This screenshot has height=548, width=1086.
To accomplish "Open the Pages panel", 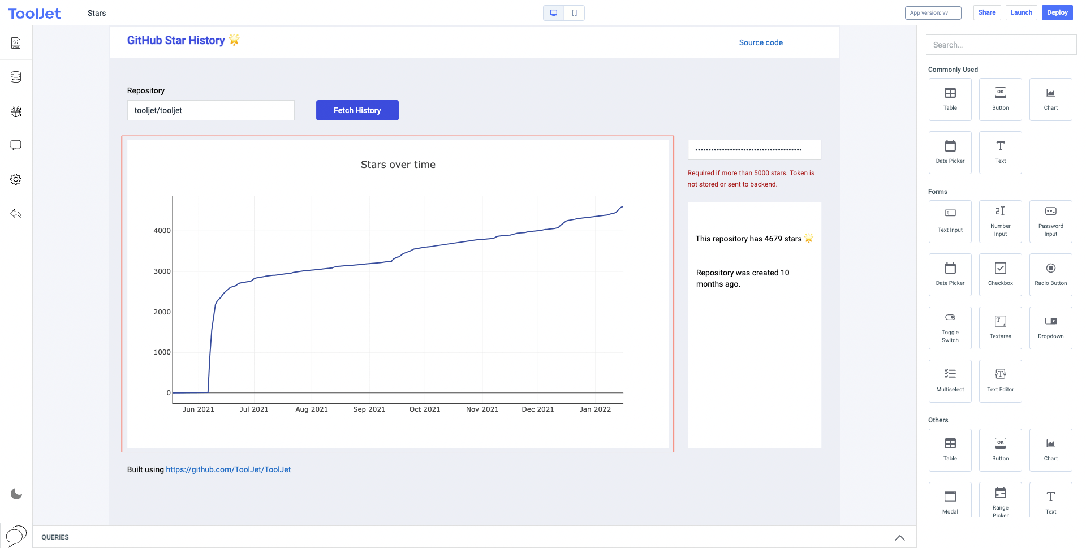I will [x=15, y=43].
